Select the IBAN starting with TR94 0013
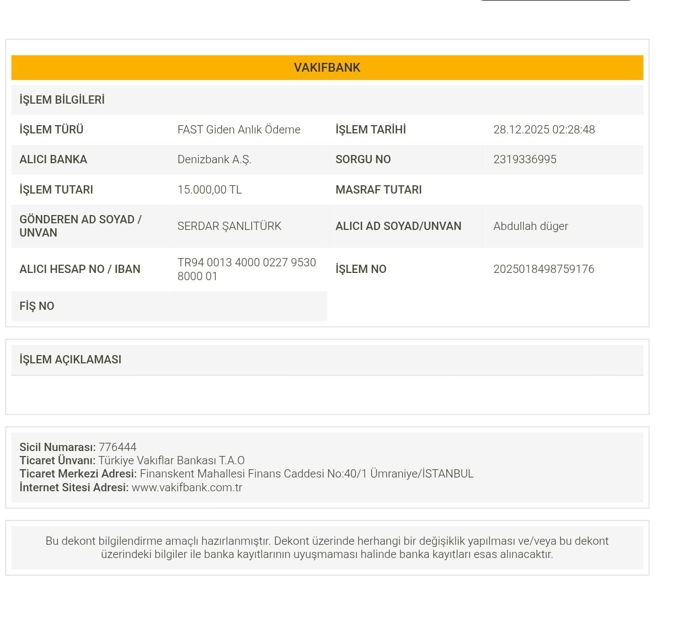 point(247,269)
